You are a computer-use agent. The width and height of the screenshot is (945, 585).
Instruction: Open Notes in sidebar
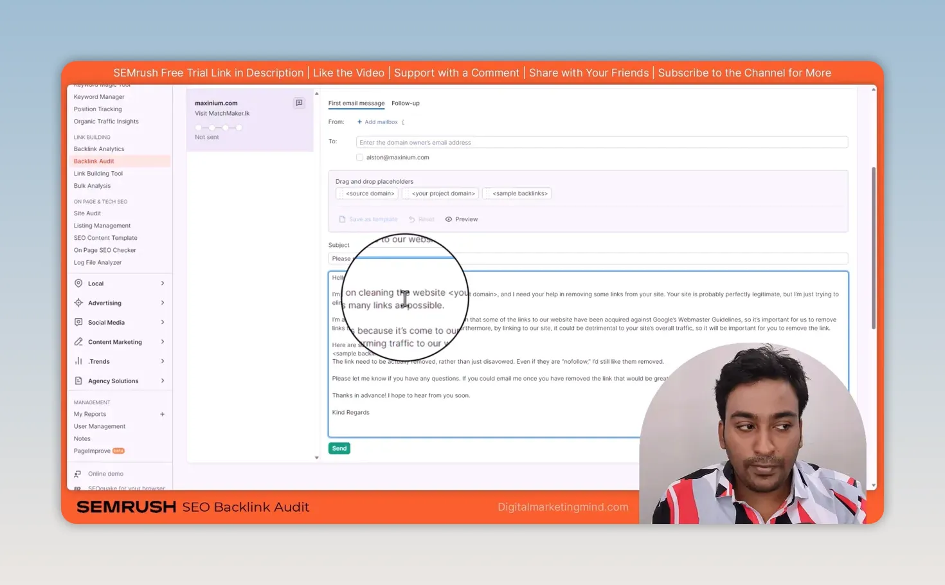pos(82,438)
